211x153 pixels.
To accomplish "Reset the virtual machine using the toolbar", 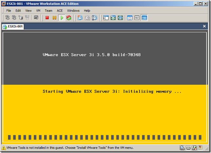I will (68, 18).
